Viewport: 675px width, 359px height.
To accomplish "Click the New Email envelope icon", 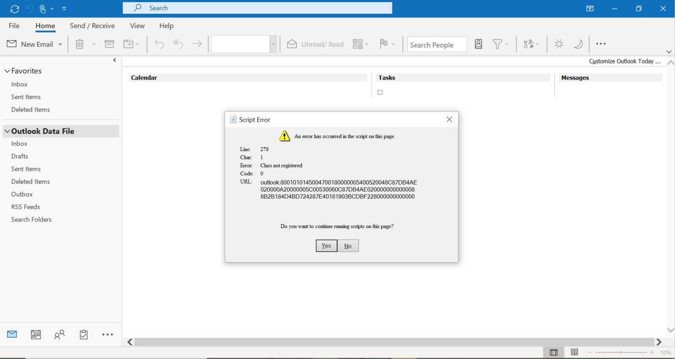I will [x=12, y=44].
